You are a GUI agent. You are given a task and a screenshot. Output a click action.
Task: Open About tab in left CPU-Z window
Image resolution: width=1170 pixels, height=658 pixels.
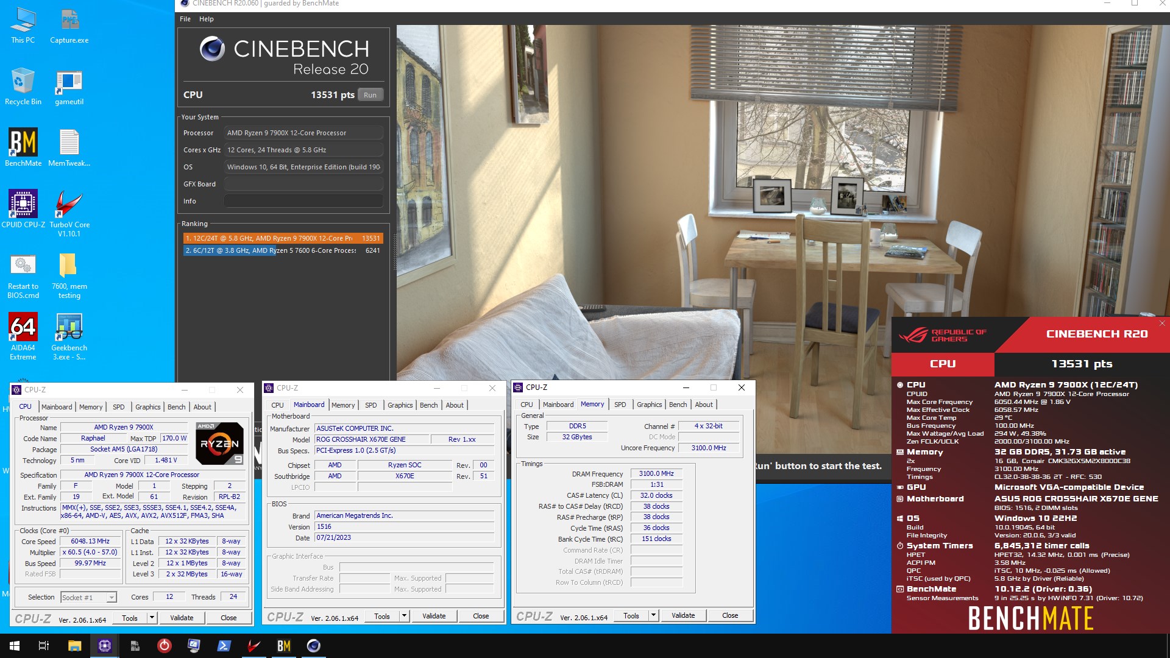[202, 407]
